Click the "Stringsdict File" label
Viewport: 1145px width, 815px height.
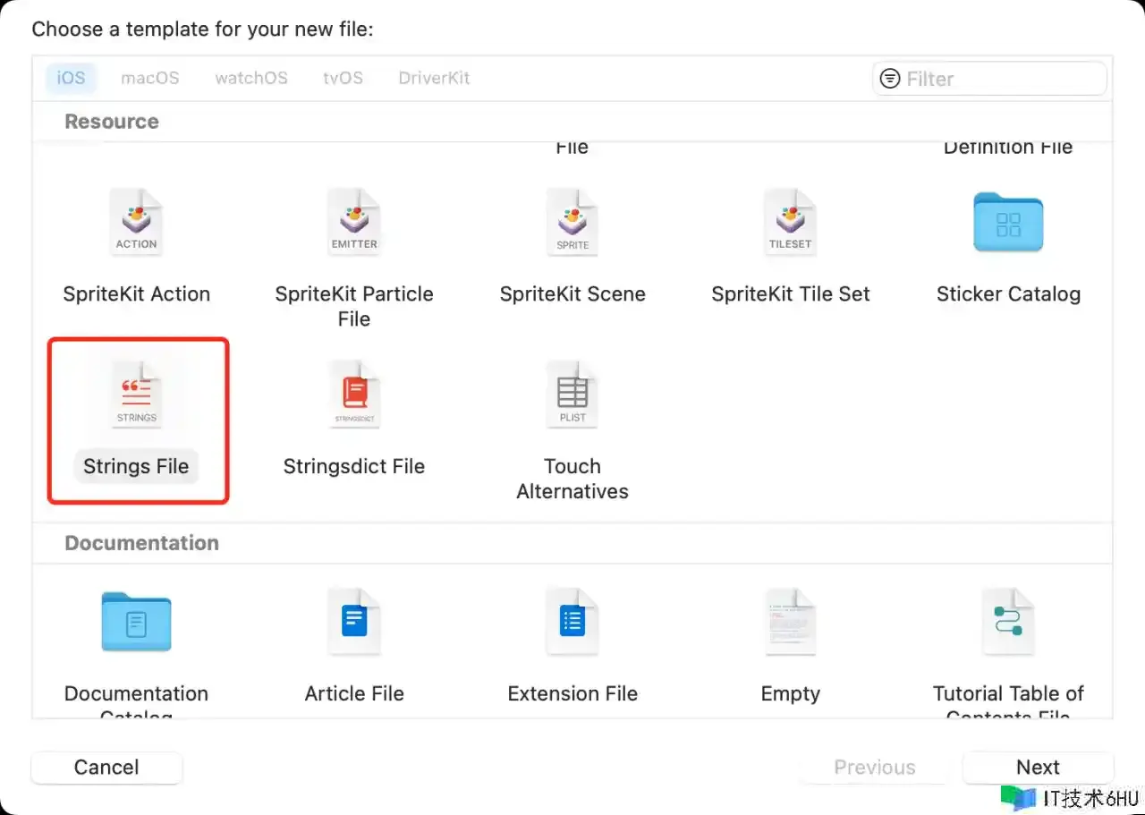click(354, 466)
